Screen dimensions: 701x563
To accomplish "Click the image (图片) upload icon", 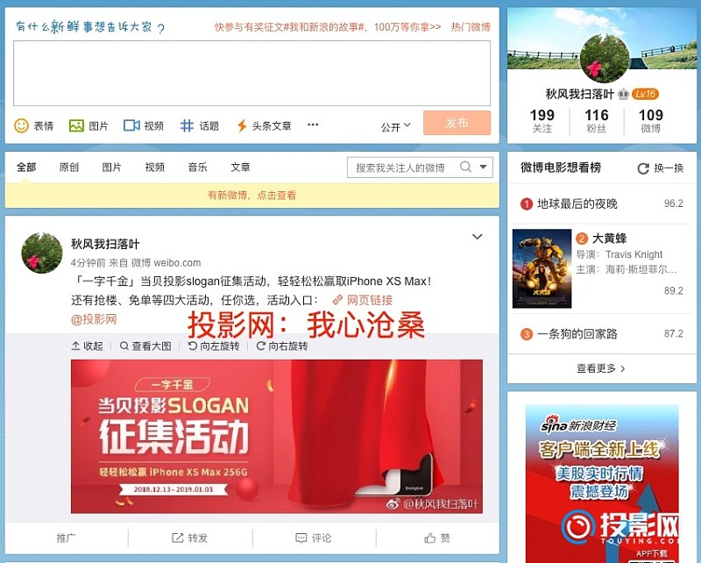I will click(x=76, y=125).
